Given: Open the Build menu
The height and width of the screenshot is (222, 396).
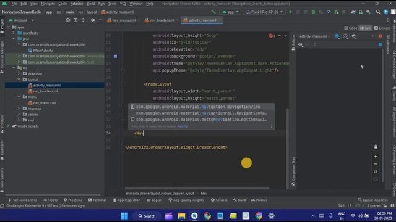Looking at the screenshot, I should click(x=91, y=4).
